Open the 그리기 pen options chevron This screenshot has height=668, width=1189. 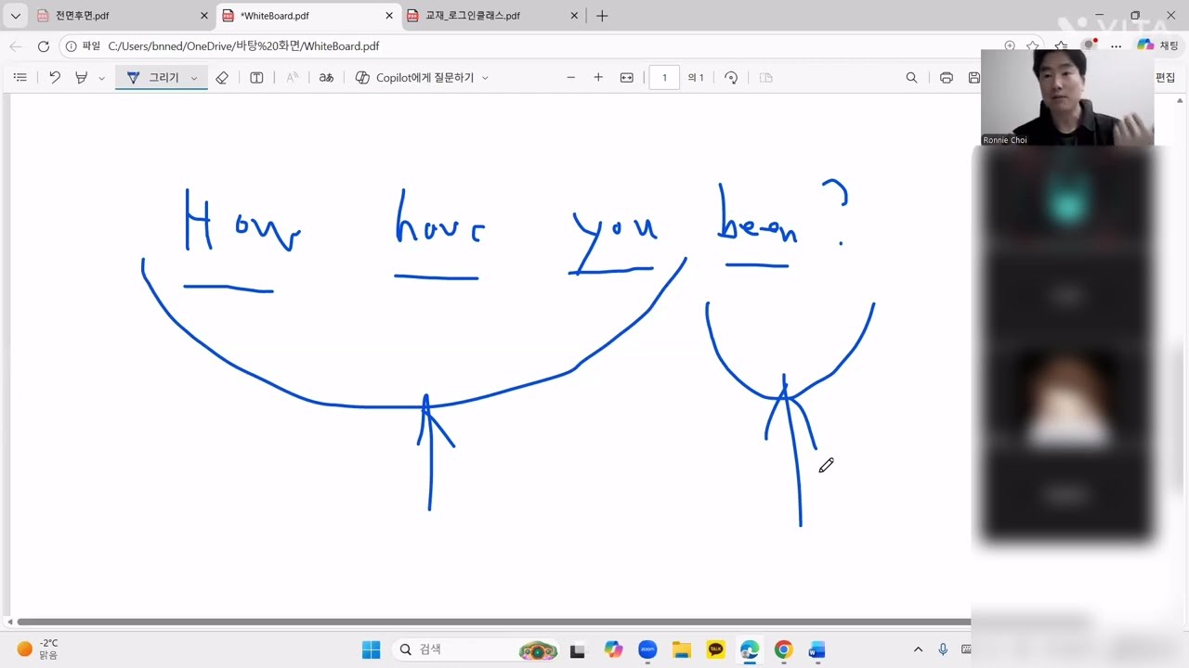pyautogui.click(x=194, y=78)
